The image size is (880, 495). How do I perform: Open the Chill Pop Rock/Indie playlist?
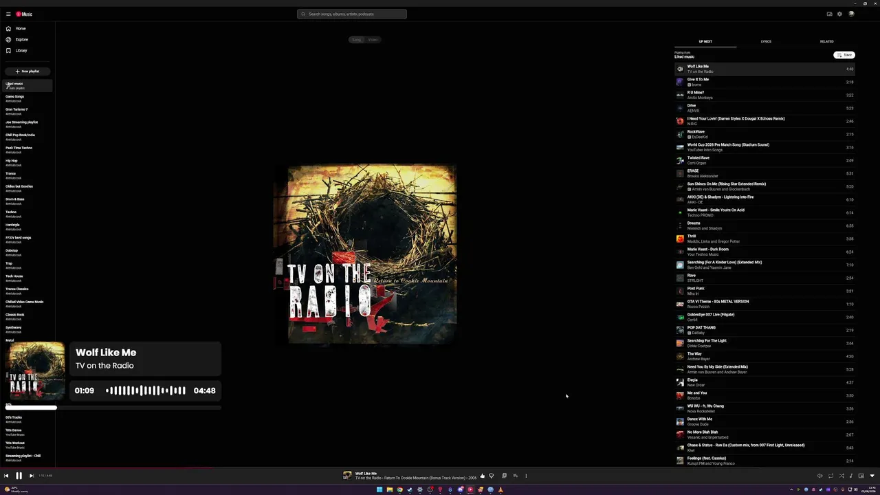click(x=27, y=137)
